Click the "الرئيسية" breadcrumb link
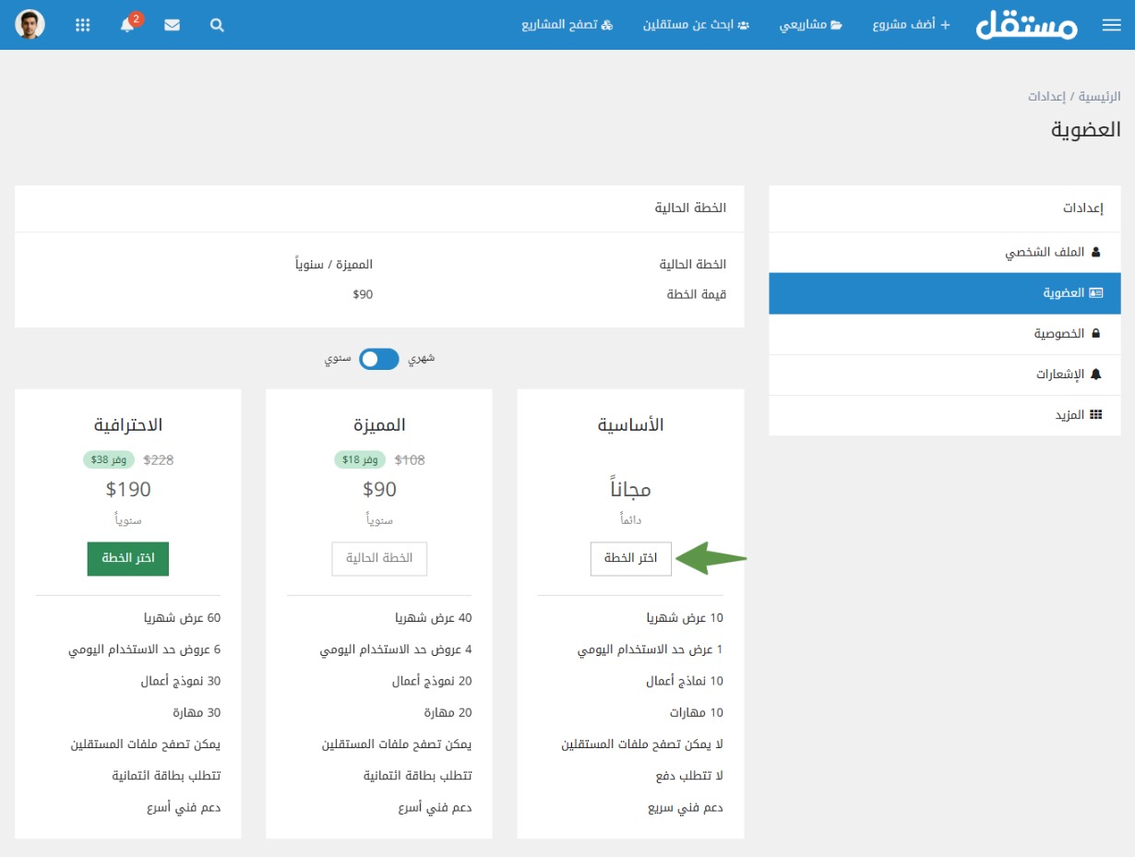 [x=1100, y=97]
